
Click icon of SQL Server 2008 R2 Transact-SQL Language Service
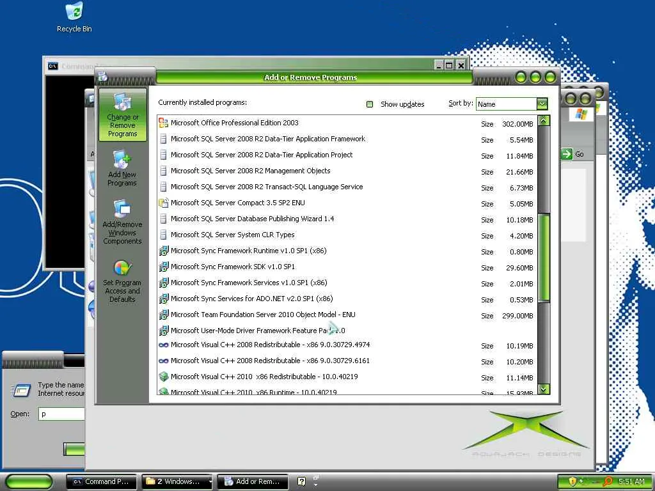pyautogui.click(x=164, y=187)
